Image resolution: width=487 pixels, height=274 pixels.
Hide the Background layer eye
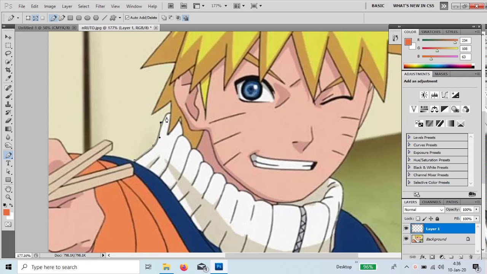(406, 239)
